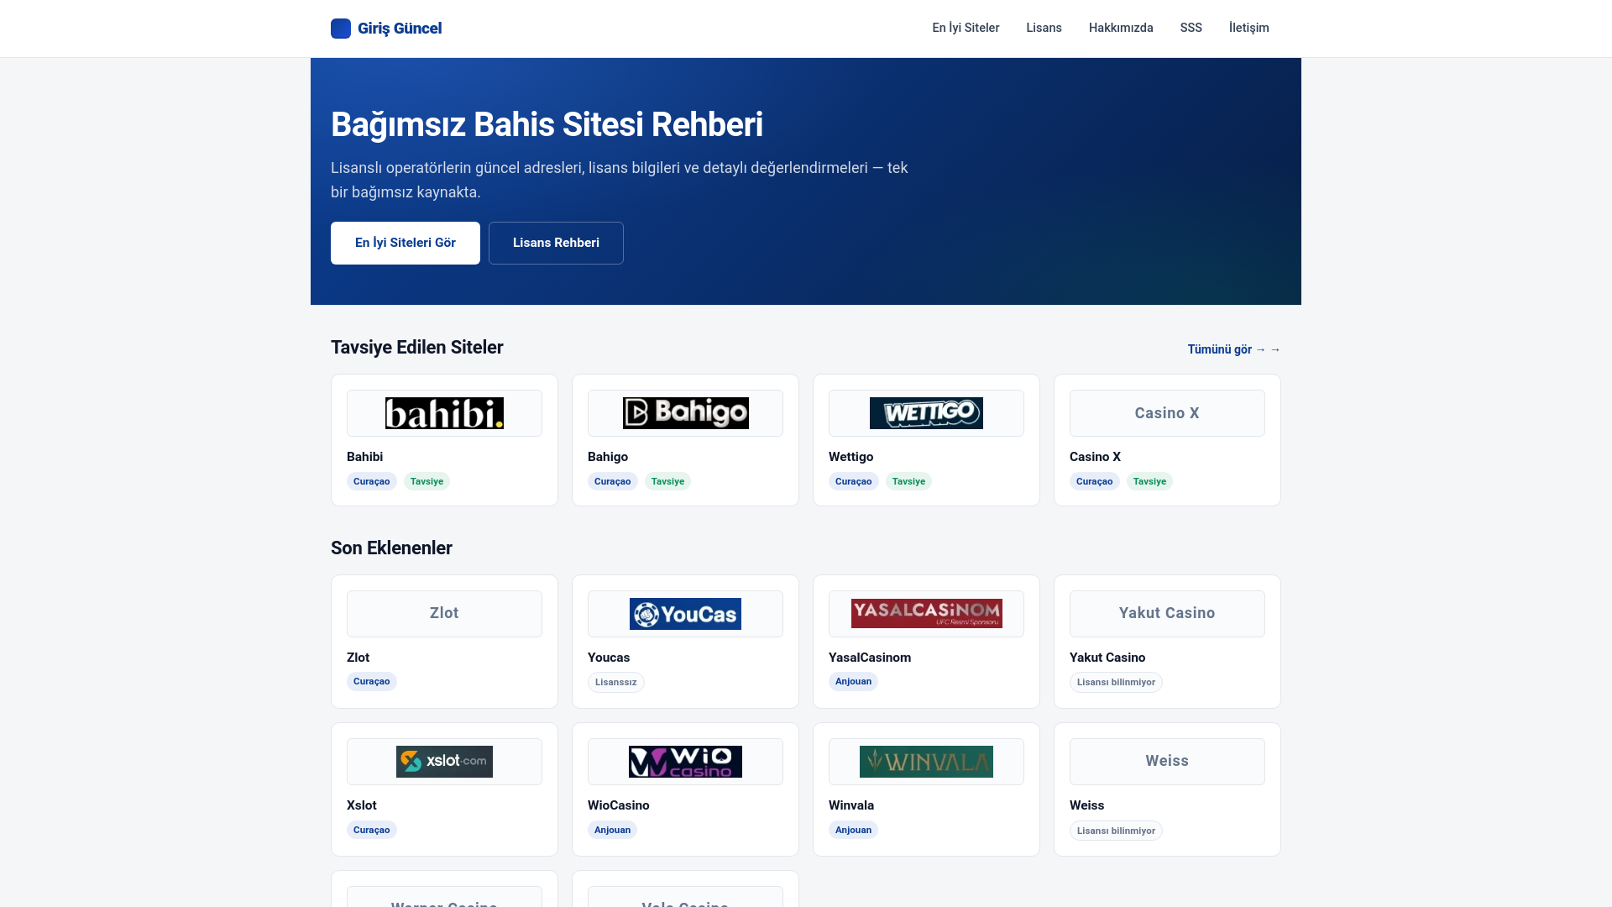Open the Winvala site name link
Image resolution: width=1612 pixels, height=907 pixels.
point(851,805)
